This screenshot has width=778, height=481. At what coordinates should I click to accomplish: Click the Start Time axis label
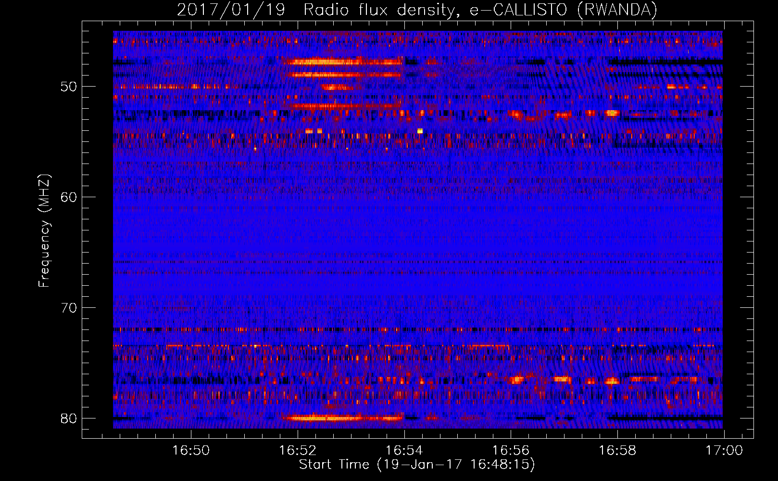[417, 465]
